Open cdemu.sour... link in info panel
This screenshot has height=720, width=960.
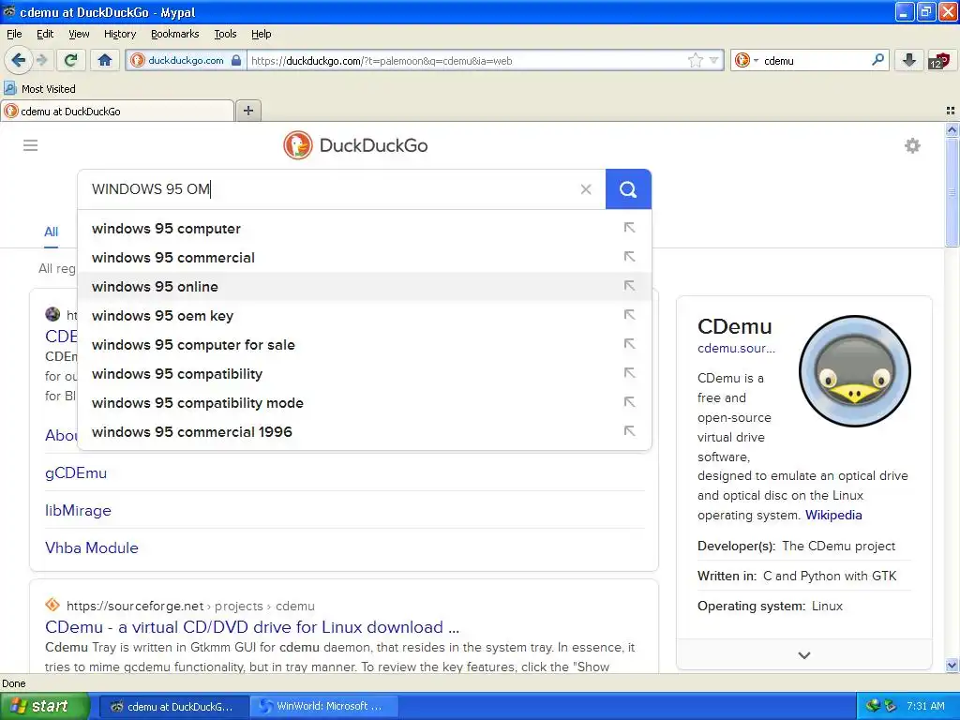[736, 349]
